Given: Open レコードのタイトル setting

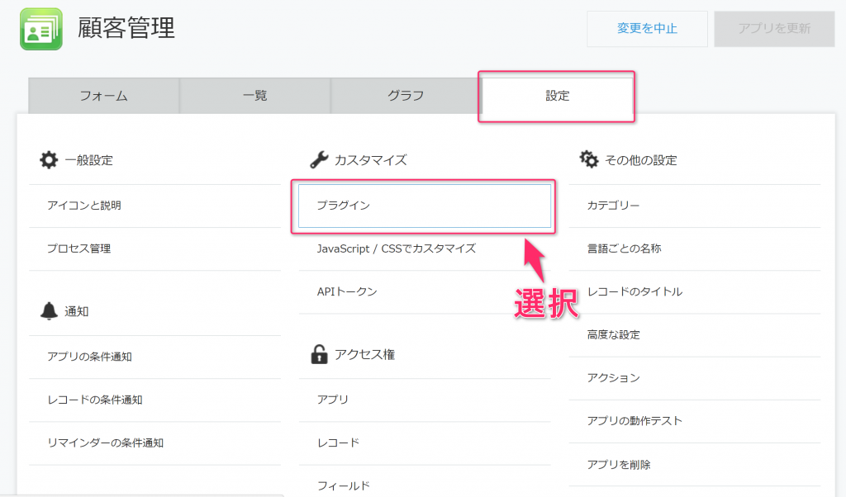Looking at the screenshot, I should point(694,292).
